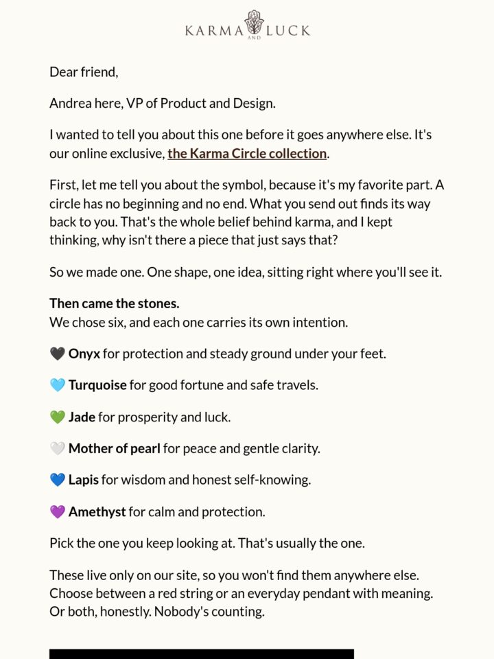This screenshot has height=659, width=494.
Task: Select the bold Jade stone name
Action: [x=82, y=417]
